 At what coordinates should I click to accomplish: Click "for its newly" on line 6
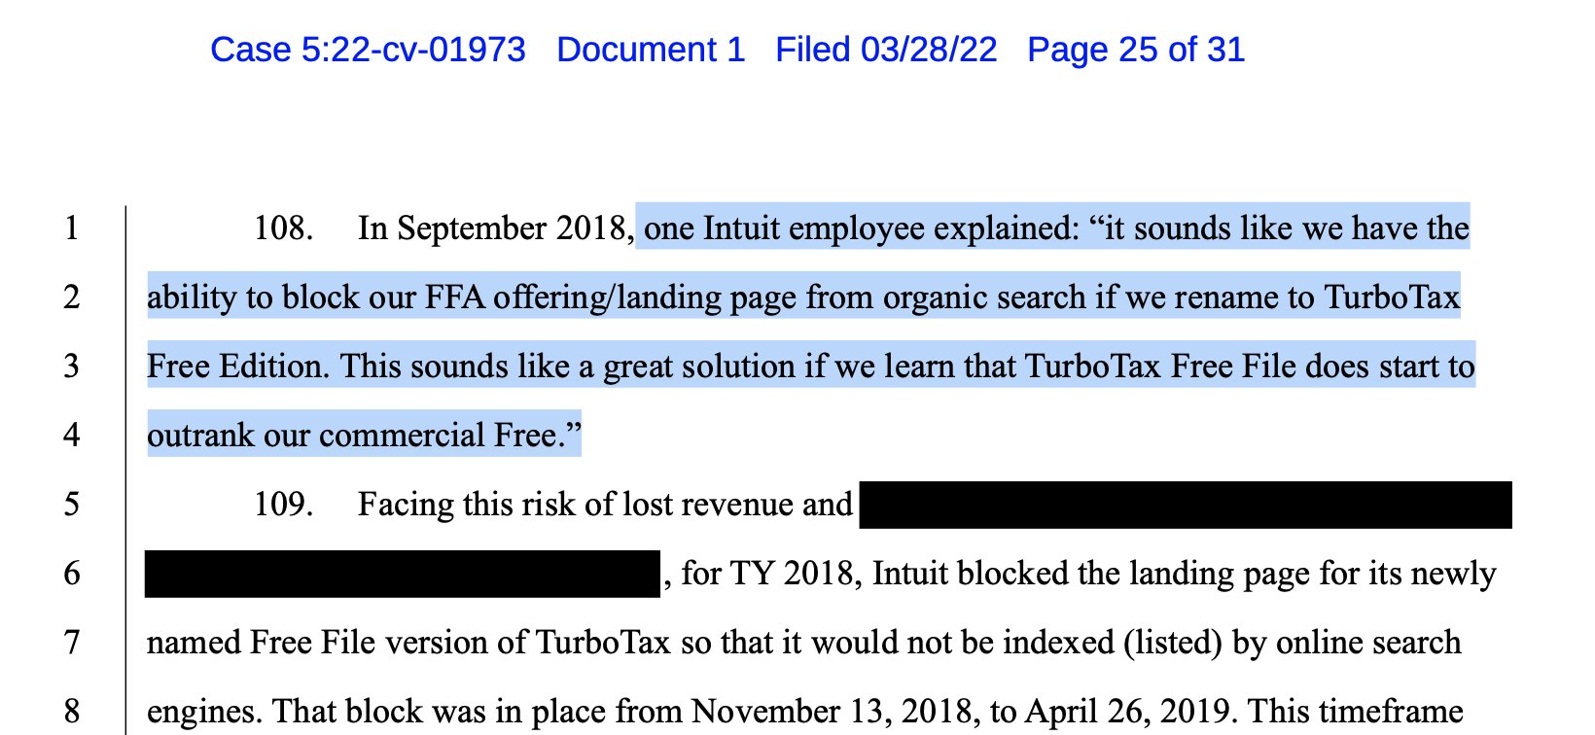click(1407, 574)
